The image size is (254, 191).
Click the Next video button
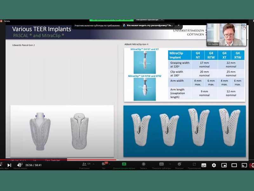[x=9, y=165]
